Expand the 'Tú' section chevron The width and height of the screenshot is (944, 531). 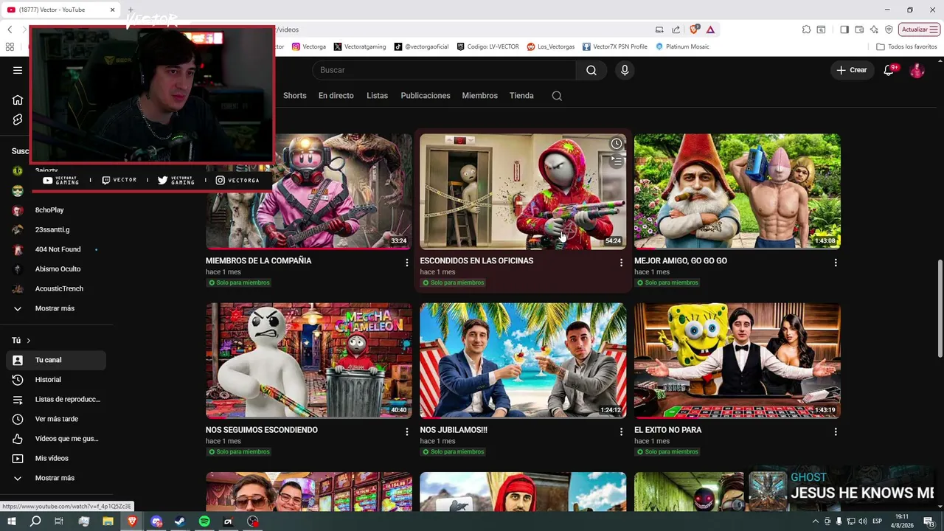(x=28, y=341)
